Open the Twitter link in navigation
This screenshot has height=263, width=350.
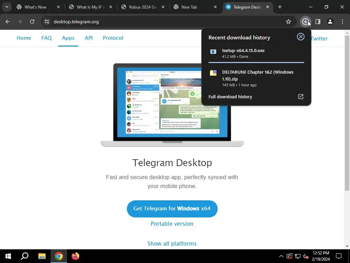click(x=319, y=38)
